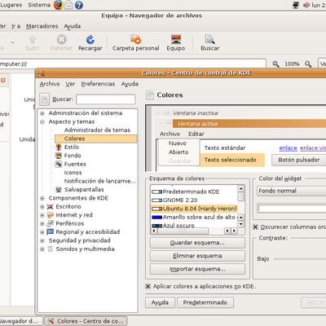Click the Sonidos y multimedia icon

pyautogui.click(x=50, y=249)
